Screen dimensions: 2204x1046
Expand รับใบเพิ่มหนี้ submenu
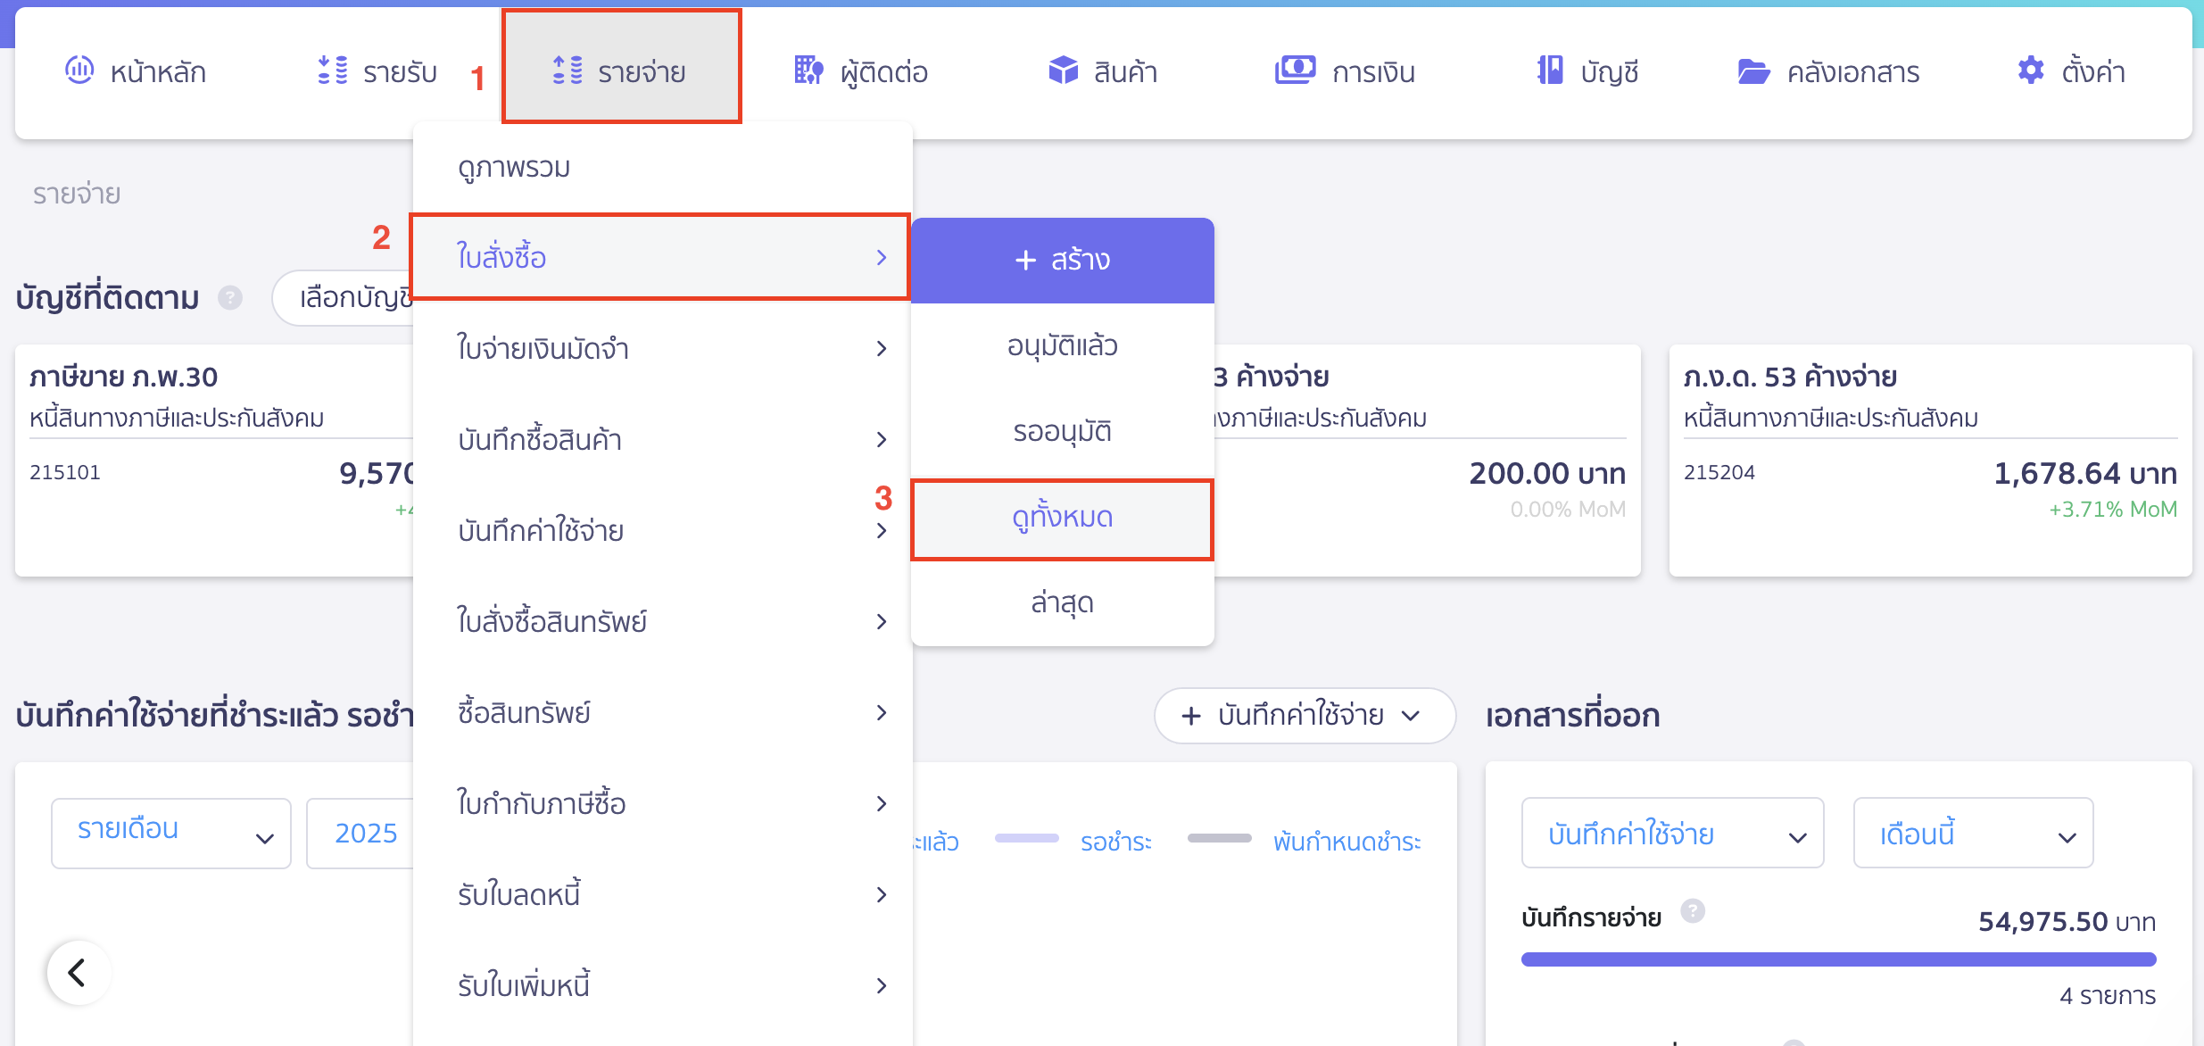pyautogui.click(x=662, y=985)
